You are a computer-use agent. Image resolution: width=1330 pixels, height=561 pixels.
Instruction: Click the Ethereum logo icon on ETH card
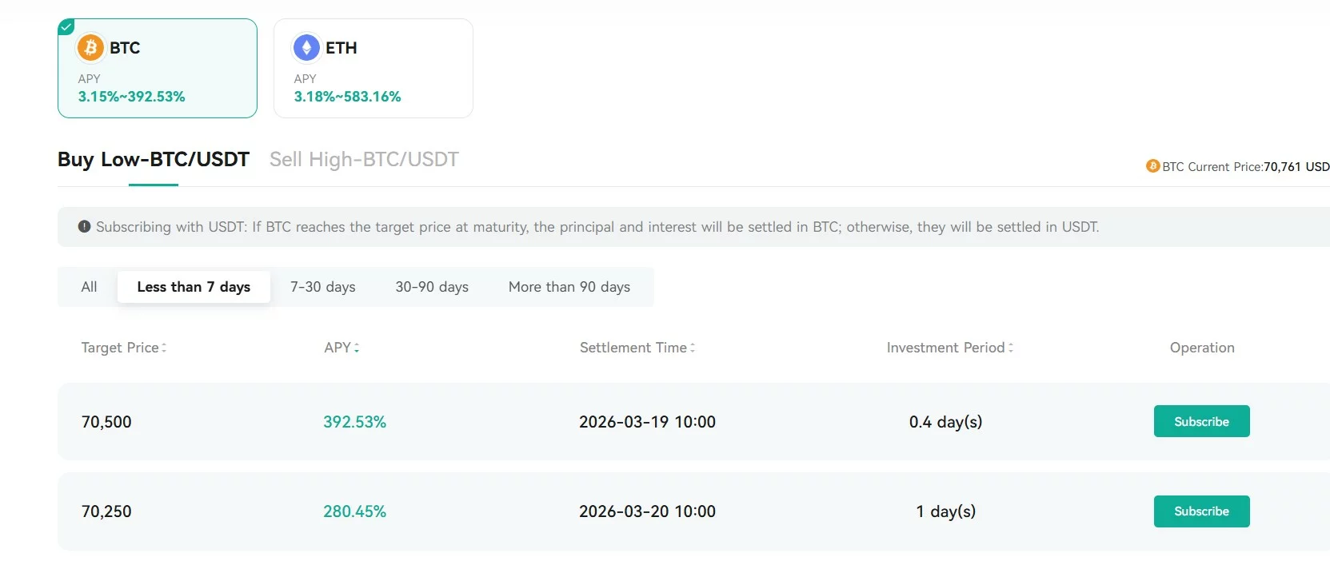(306, 47)
